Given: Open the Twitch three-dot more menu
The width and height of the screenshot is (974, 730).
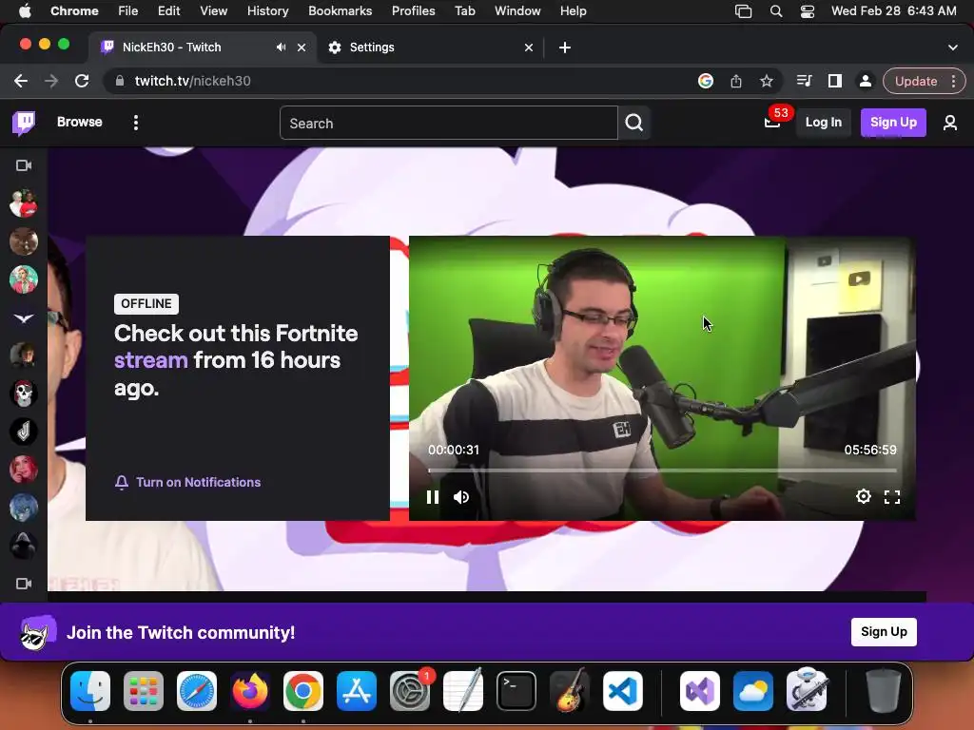Looking at the screenshot, I should pos(135,123).
